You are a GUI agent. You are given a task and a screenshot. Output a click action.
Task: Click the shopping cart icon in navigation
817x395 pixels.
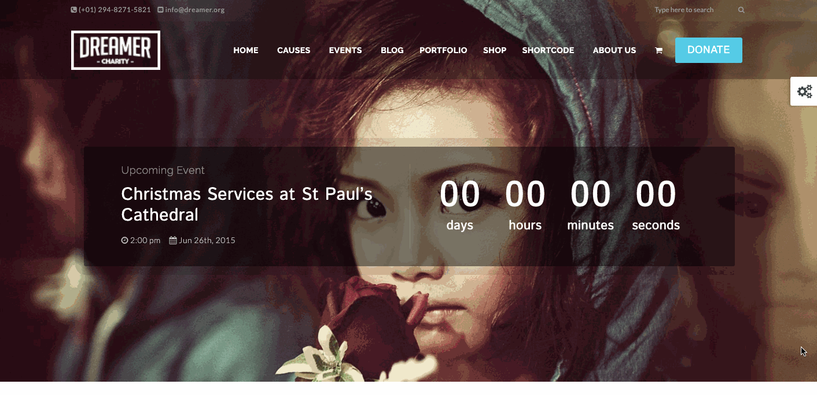click(x=658, y=51)
